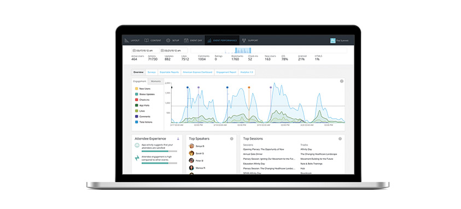
Task: Select the Engagement chart tab
Action: pyautogui.click(x=139, y=81)
